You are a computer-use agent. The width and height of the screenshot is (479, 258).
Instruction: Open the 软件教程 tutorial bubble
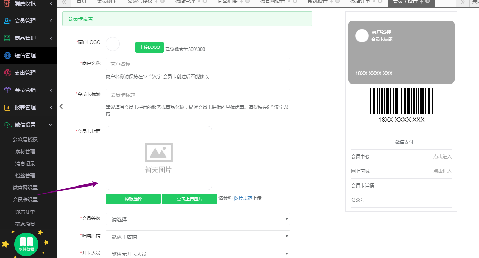pyautogui.click(x=26, y=244)
